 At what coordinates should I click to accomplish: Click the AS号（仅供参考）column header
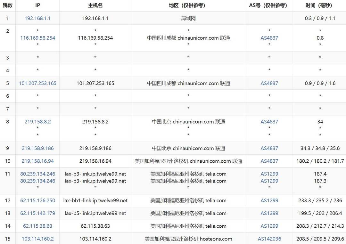click(x=269, y=5)
